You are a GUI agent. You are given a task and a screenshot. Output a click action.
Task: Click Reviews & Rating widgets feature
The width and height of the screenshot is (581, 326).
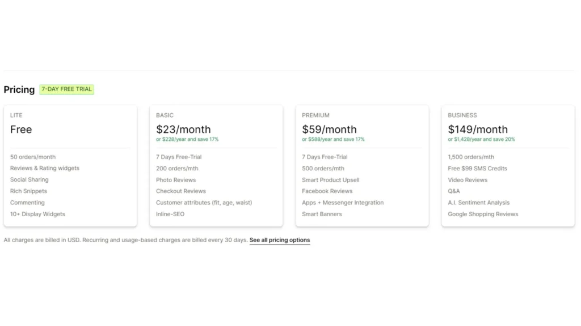[45, 168]
